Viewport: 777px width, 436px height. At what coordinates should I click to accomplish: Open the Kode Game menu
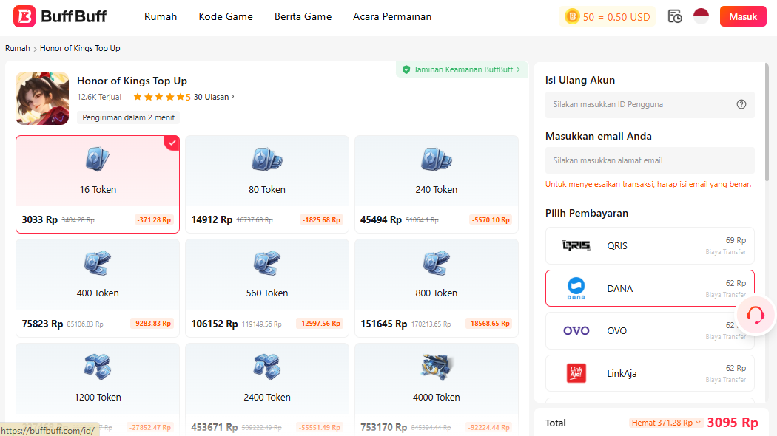click(x=226, y=16)
